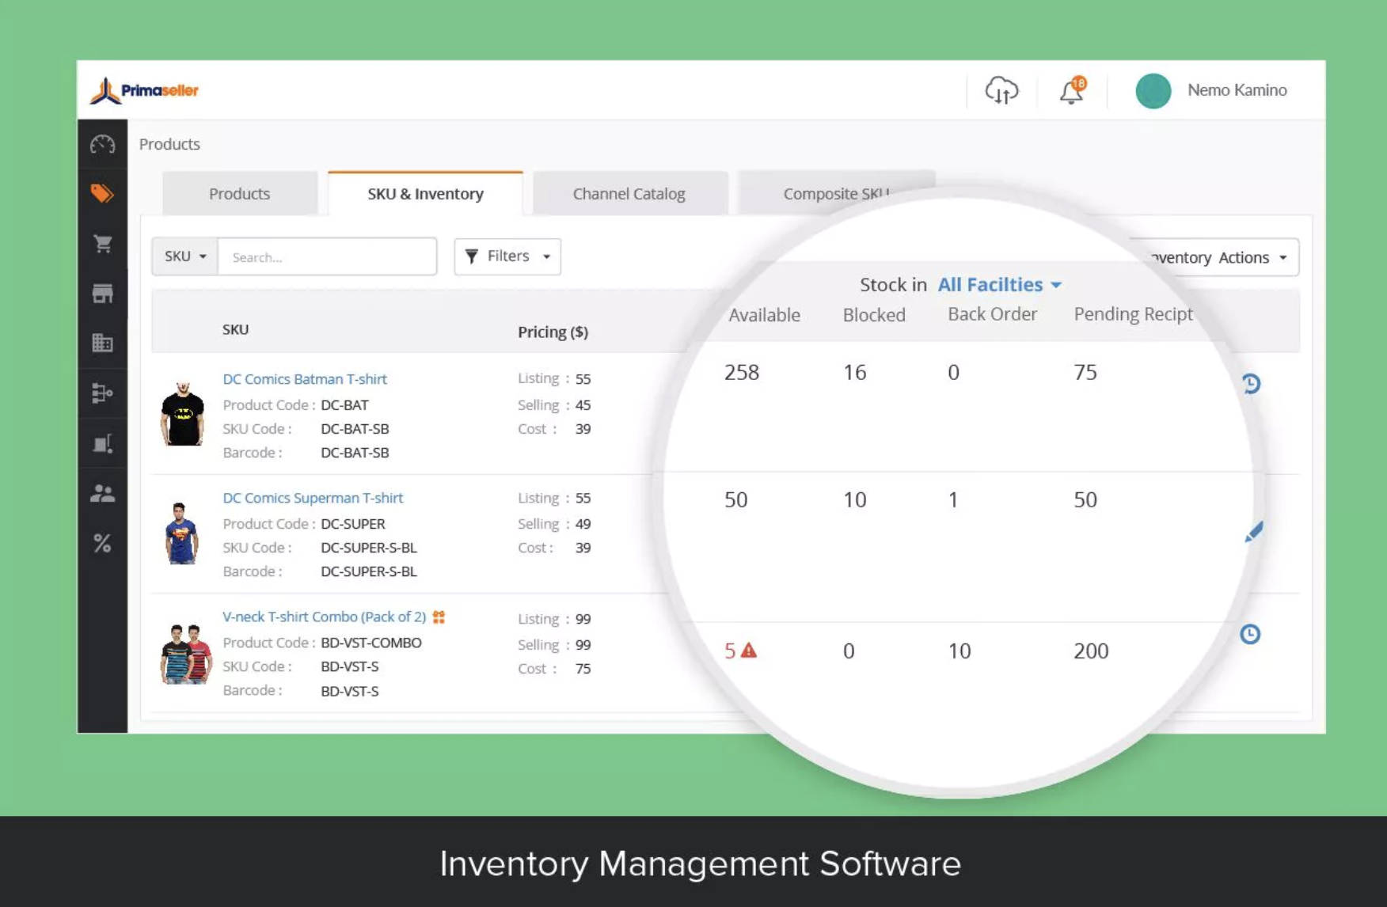Viewport: 1387px width, 907px height.
Task: Open the building facilities sidebar icon
Action: pos(102,343)
